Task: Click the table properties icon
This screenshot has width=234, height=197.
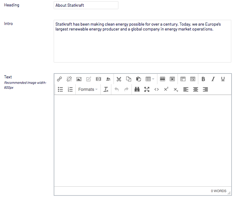Action: point(183,79)
